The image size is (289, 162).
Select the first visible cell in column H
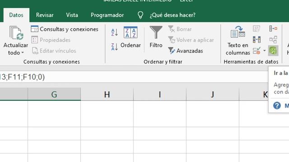point(107,114)
